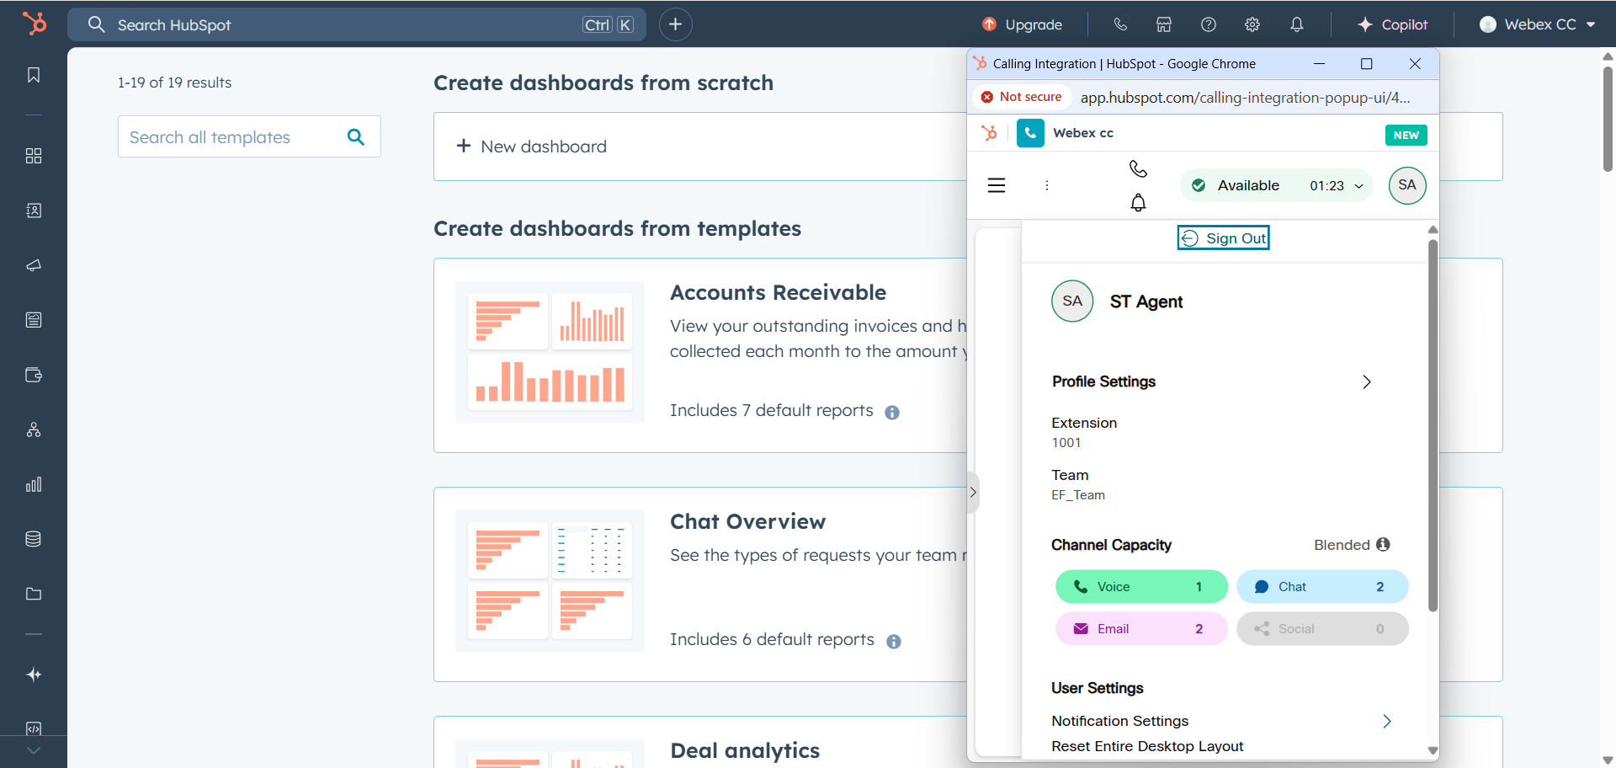The height and width of the screenshot is (768, 1616).
Task: Expand Profile Settings chevron
Action: [1366, 382]
